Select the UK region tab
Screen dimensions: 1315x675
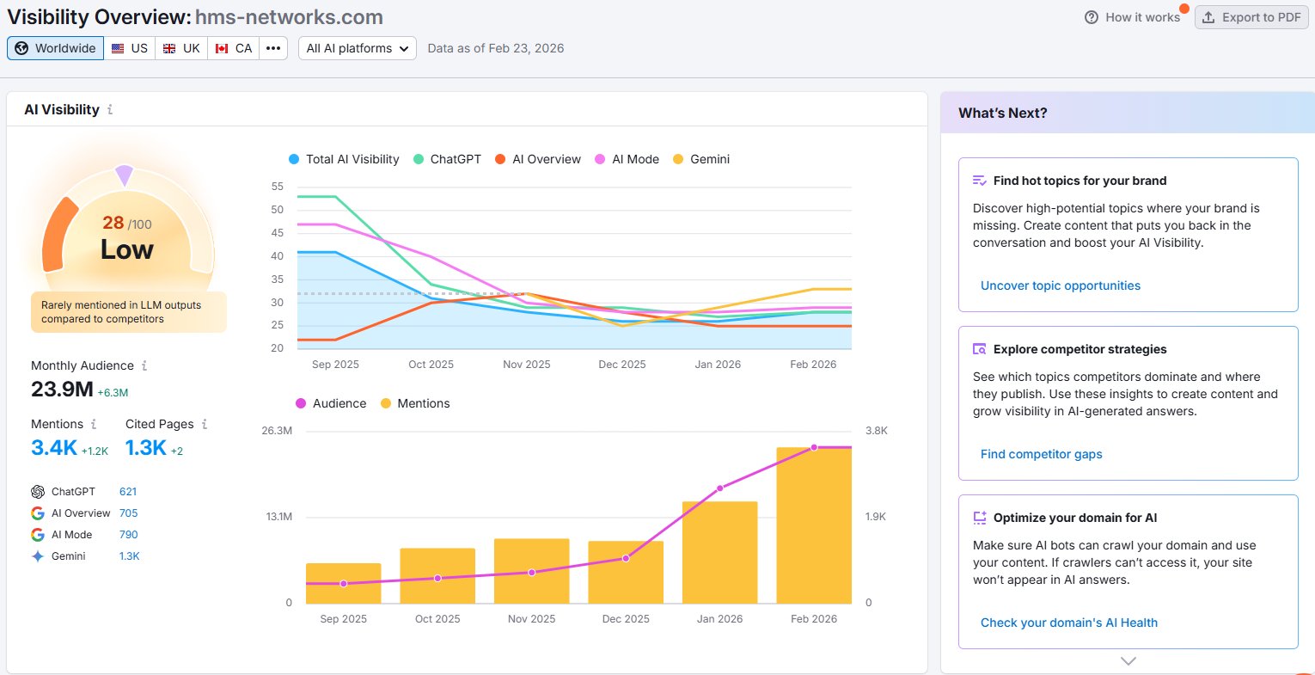coord(181,48)
